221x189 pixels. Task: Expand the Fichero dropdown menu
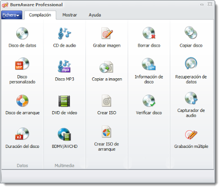click(11, 15)
